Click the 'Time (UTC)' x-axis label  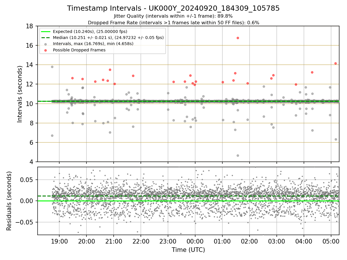click(188, 250)
